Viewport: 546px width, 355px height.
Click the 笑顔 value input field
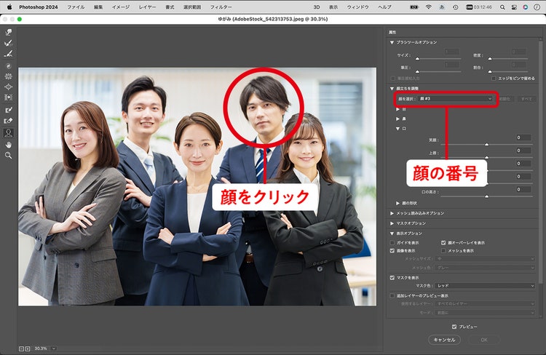[523, 137]
